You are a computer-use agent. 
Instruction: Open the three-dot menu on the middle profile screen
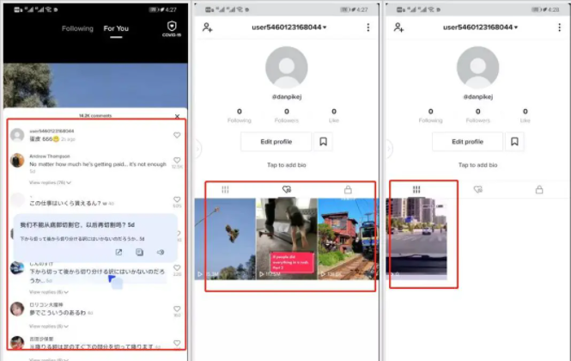pos(368,28)
